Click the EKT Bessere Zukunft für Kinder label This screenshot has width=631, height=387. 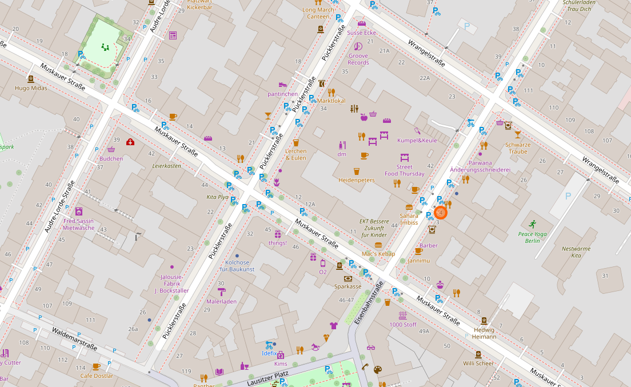point(374,228)
